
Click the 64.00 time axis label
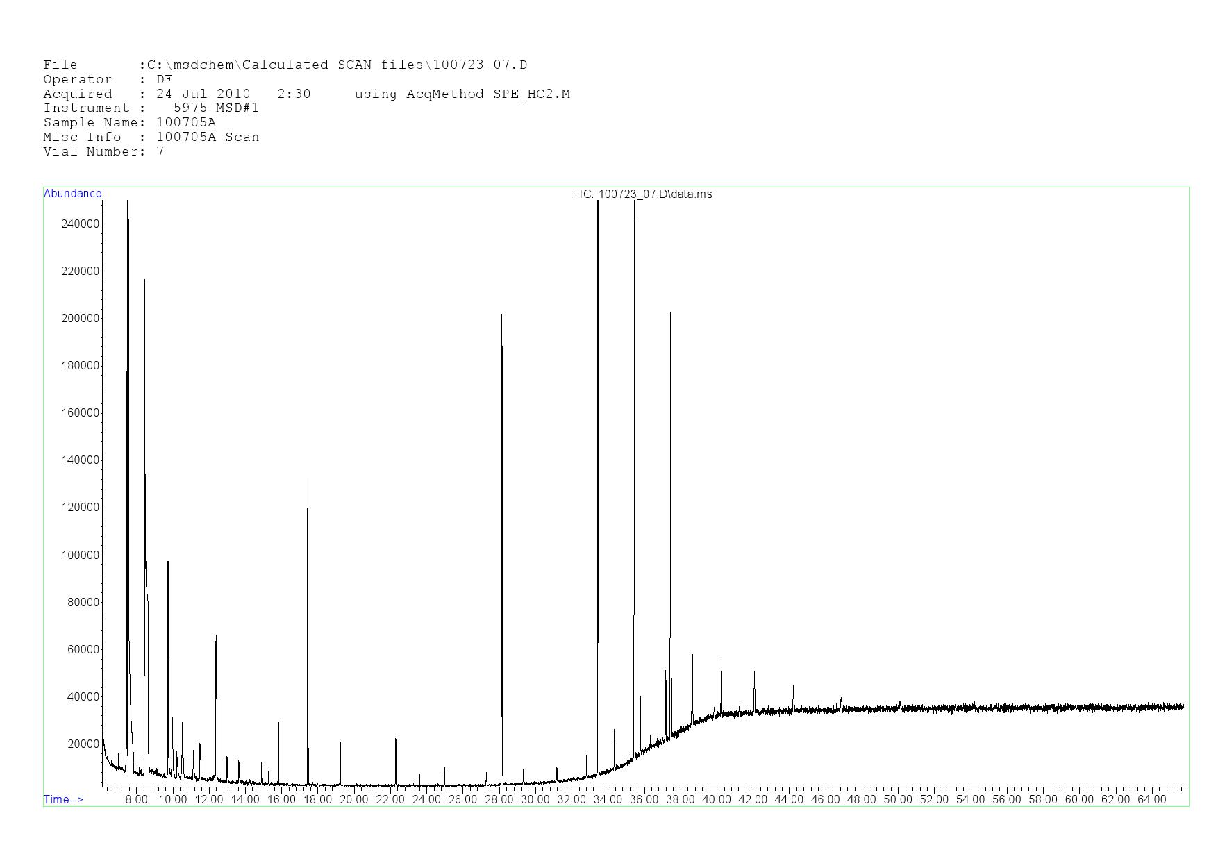(1151, 799)
